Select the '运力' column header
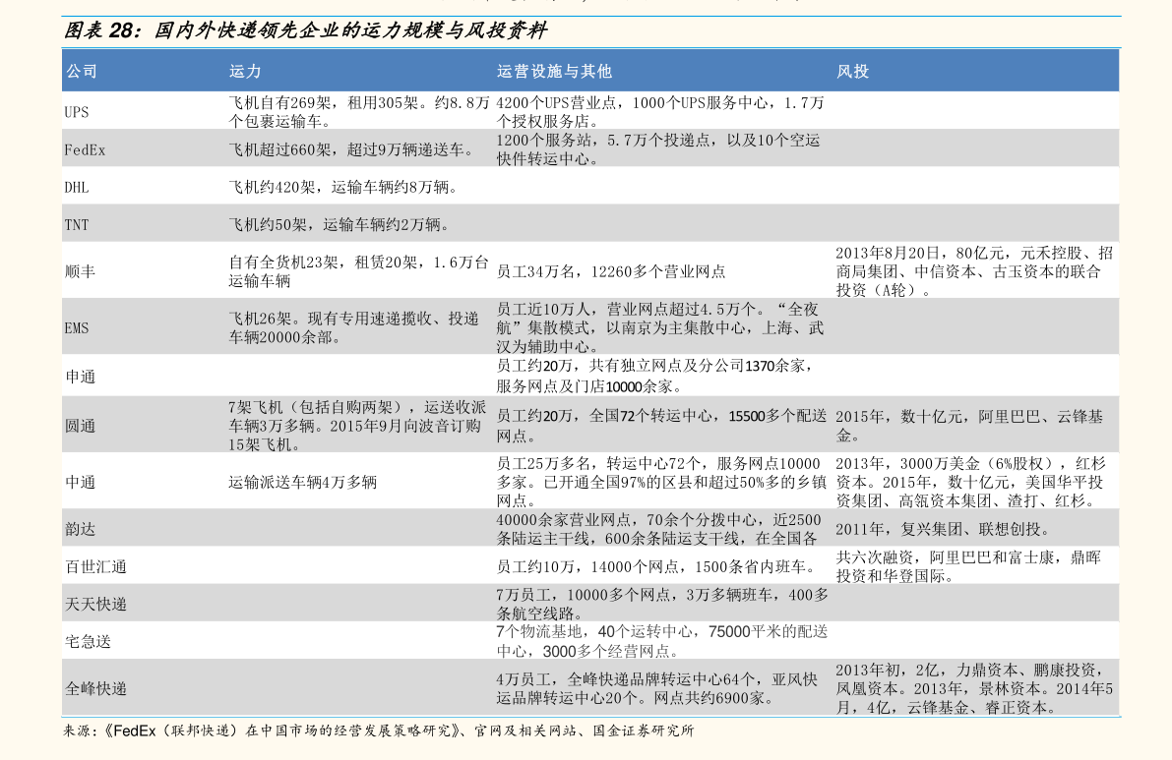1172x760 pixels. [245, 72]
